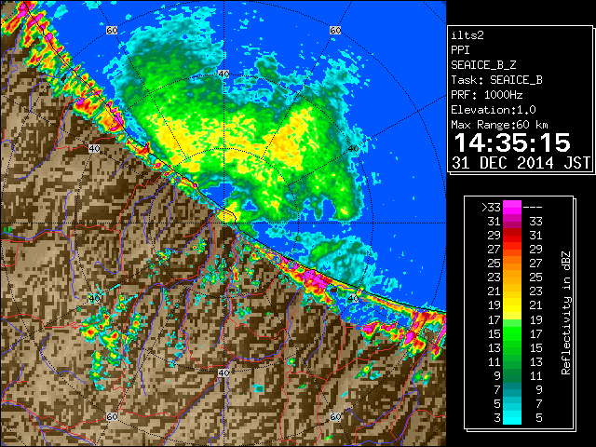This screenshot has height=447, width=596.
Task: Select the "PPI" scan type label
Action: (x=460, y=50)
